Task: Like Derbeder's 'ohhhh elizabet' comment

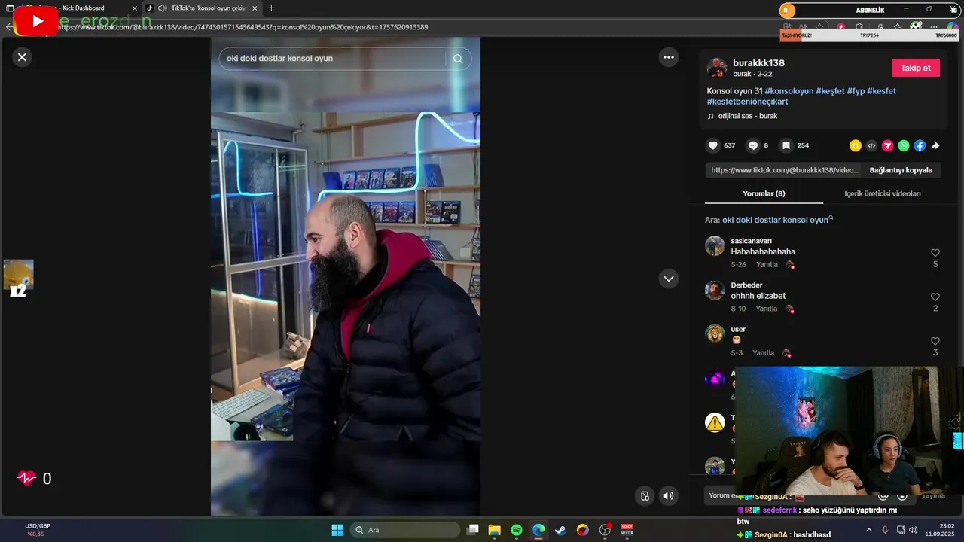Action: (935, 297)
